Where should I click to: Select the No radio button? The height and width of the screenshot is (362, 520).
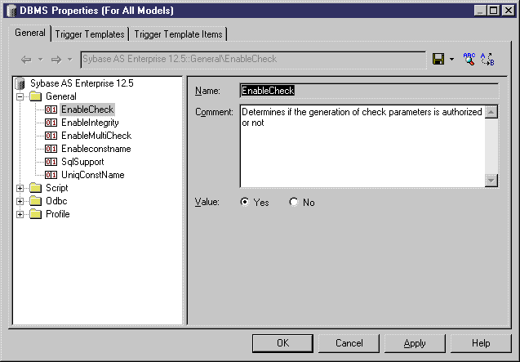pyautogui.click(x=294, y=202)
